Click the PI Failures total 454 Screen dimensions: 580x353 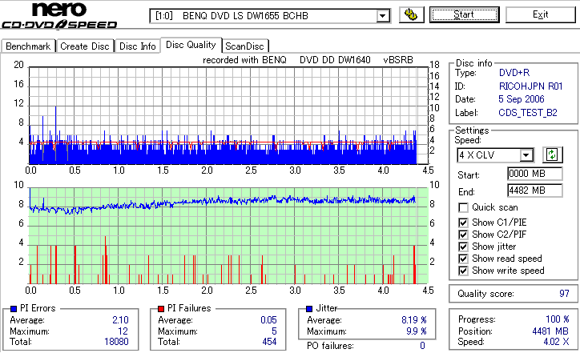point(269,342)
